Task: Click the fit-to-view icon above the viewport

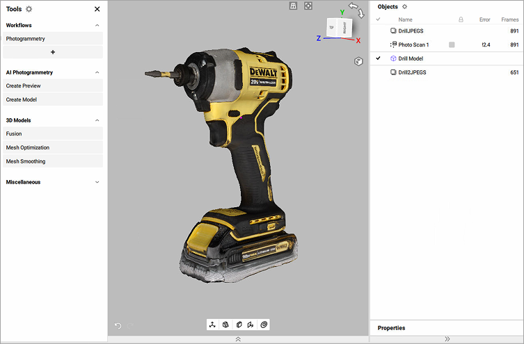Action: [308, 6]
